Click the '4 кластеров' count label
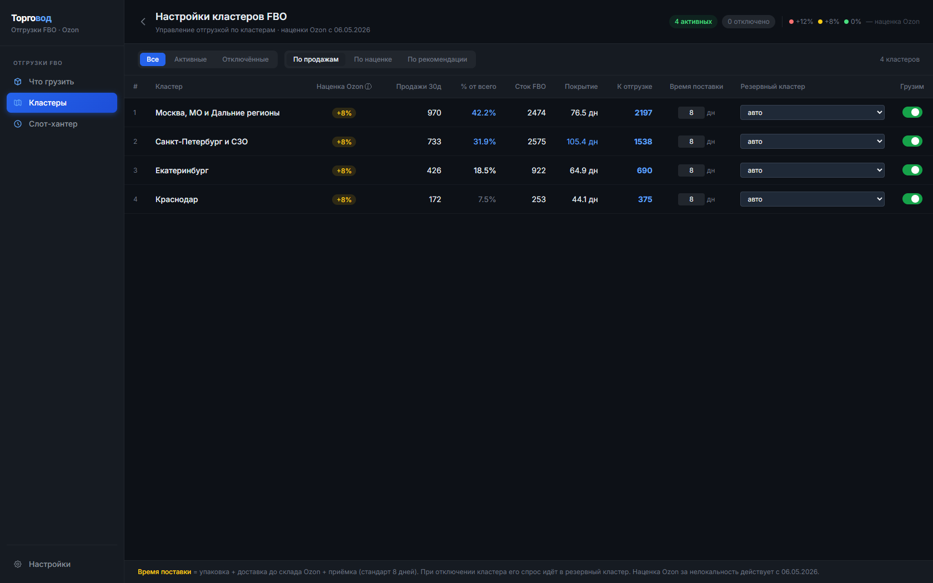Viewport: 933px width, 583px height. pos(900,59)
